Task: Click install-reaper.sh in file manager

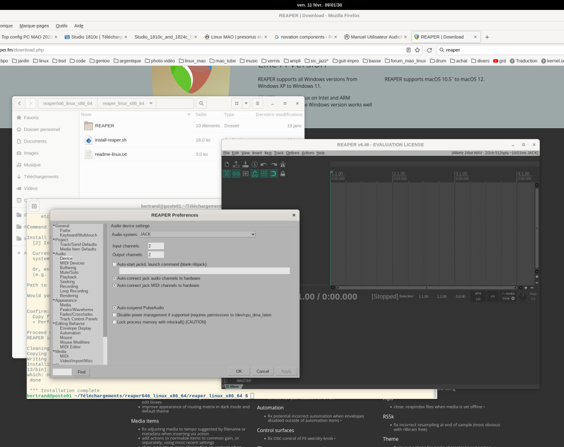Action: tap(111, 140)
